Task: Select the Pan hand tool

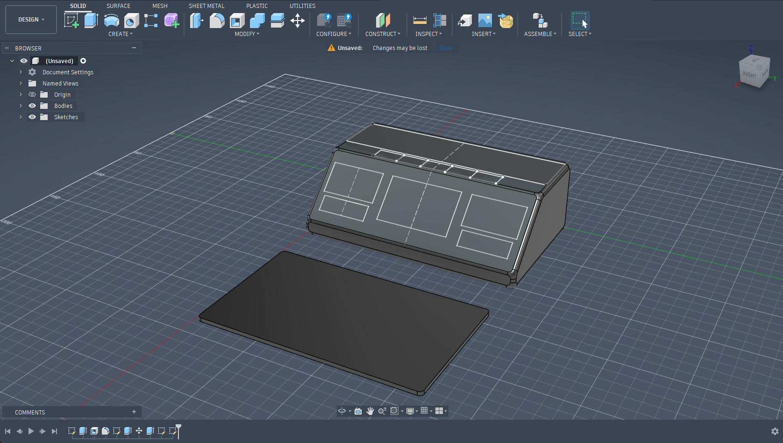Action: tap(370, 411)
